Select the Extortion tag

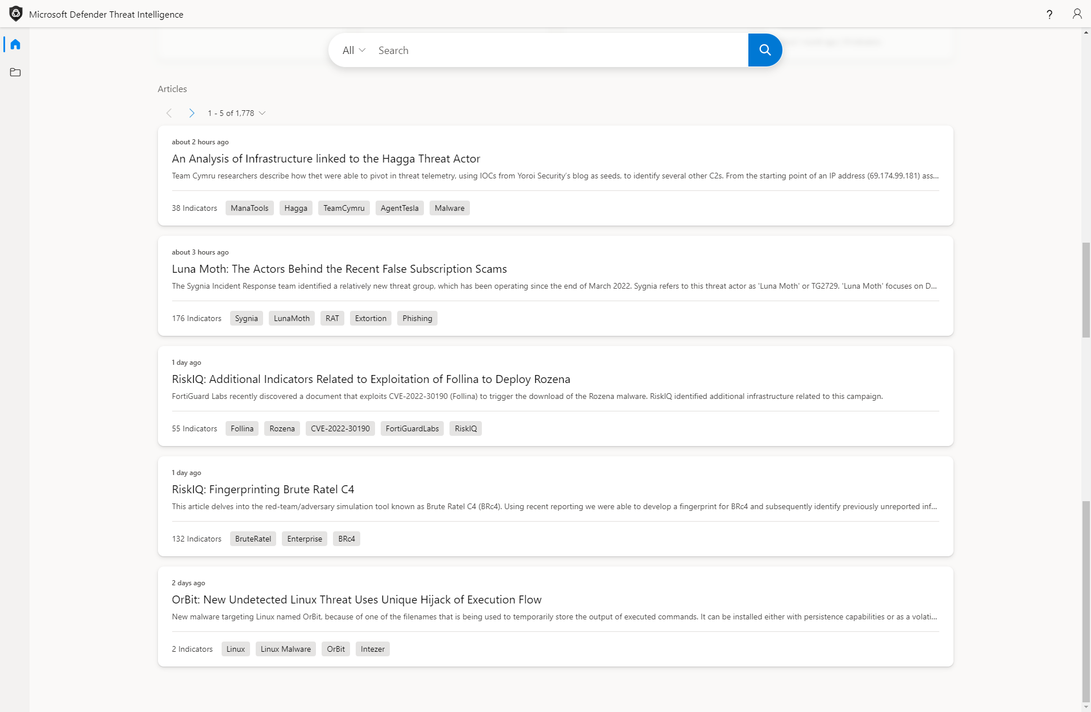(370, 318)
